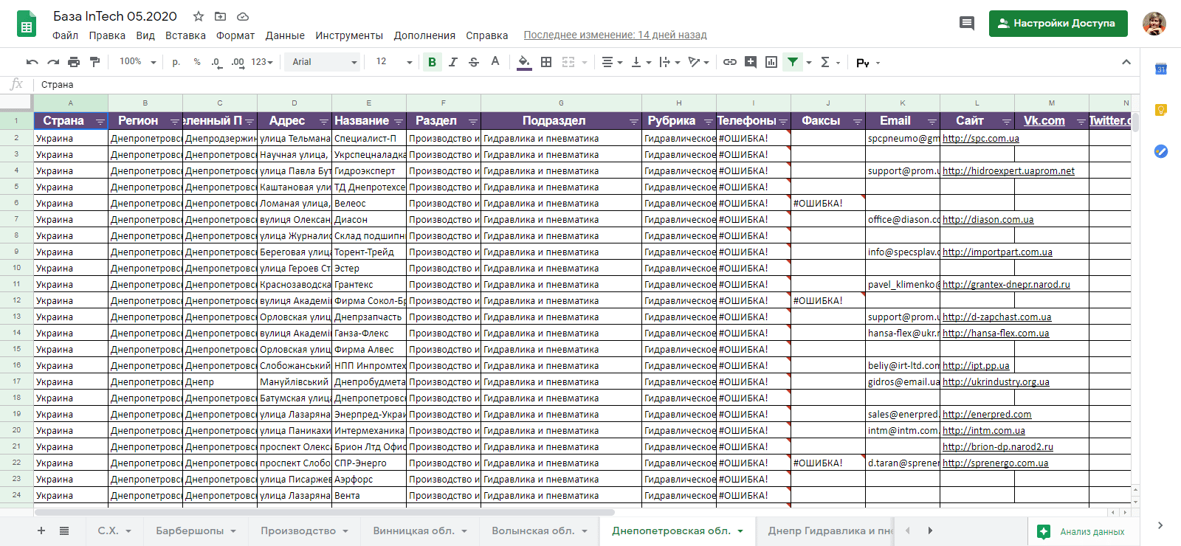
Task: Open the all sheets list icon
Action: [64, 531]
